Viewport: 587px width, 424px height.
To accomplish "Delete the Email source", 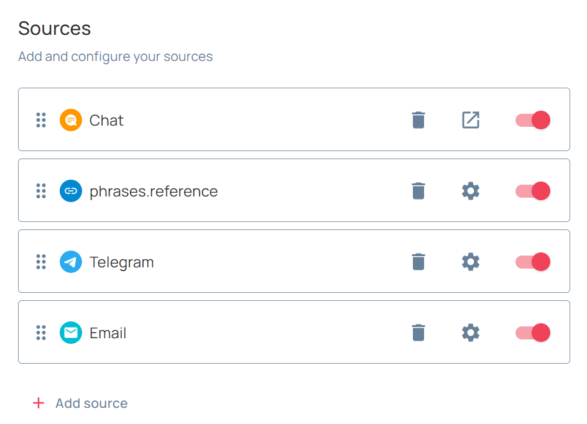I will coord(418,333).
